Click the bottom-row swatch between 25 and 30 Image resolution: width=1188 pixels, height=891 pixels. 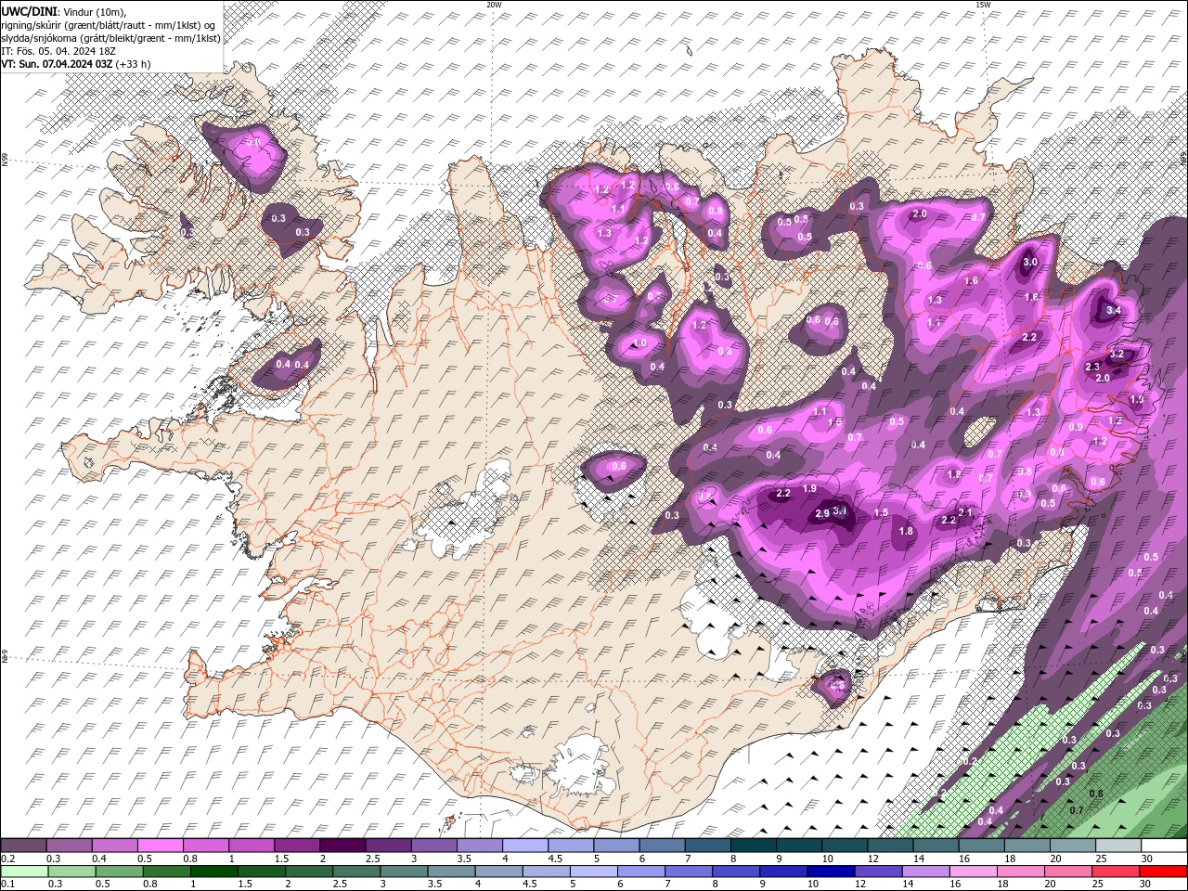pos(1115,872)
